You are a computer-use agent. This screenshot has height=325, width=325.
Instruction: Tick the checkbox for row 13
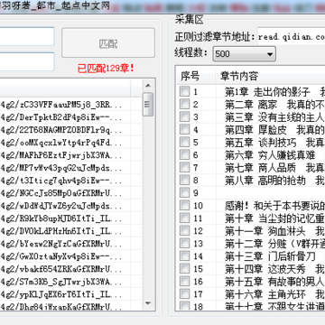click(184, 244)
